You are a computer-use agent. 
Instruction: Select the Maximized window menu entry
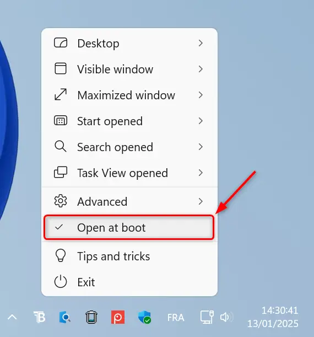(x=129, y=95)
